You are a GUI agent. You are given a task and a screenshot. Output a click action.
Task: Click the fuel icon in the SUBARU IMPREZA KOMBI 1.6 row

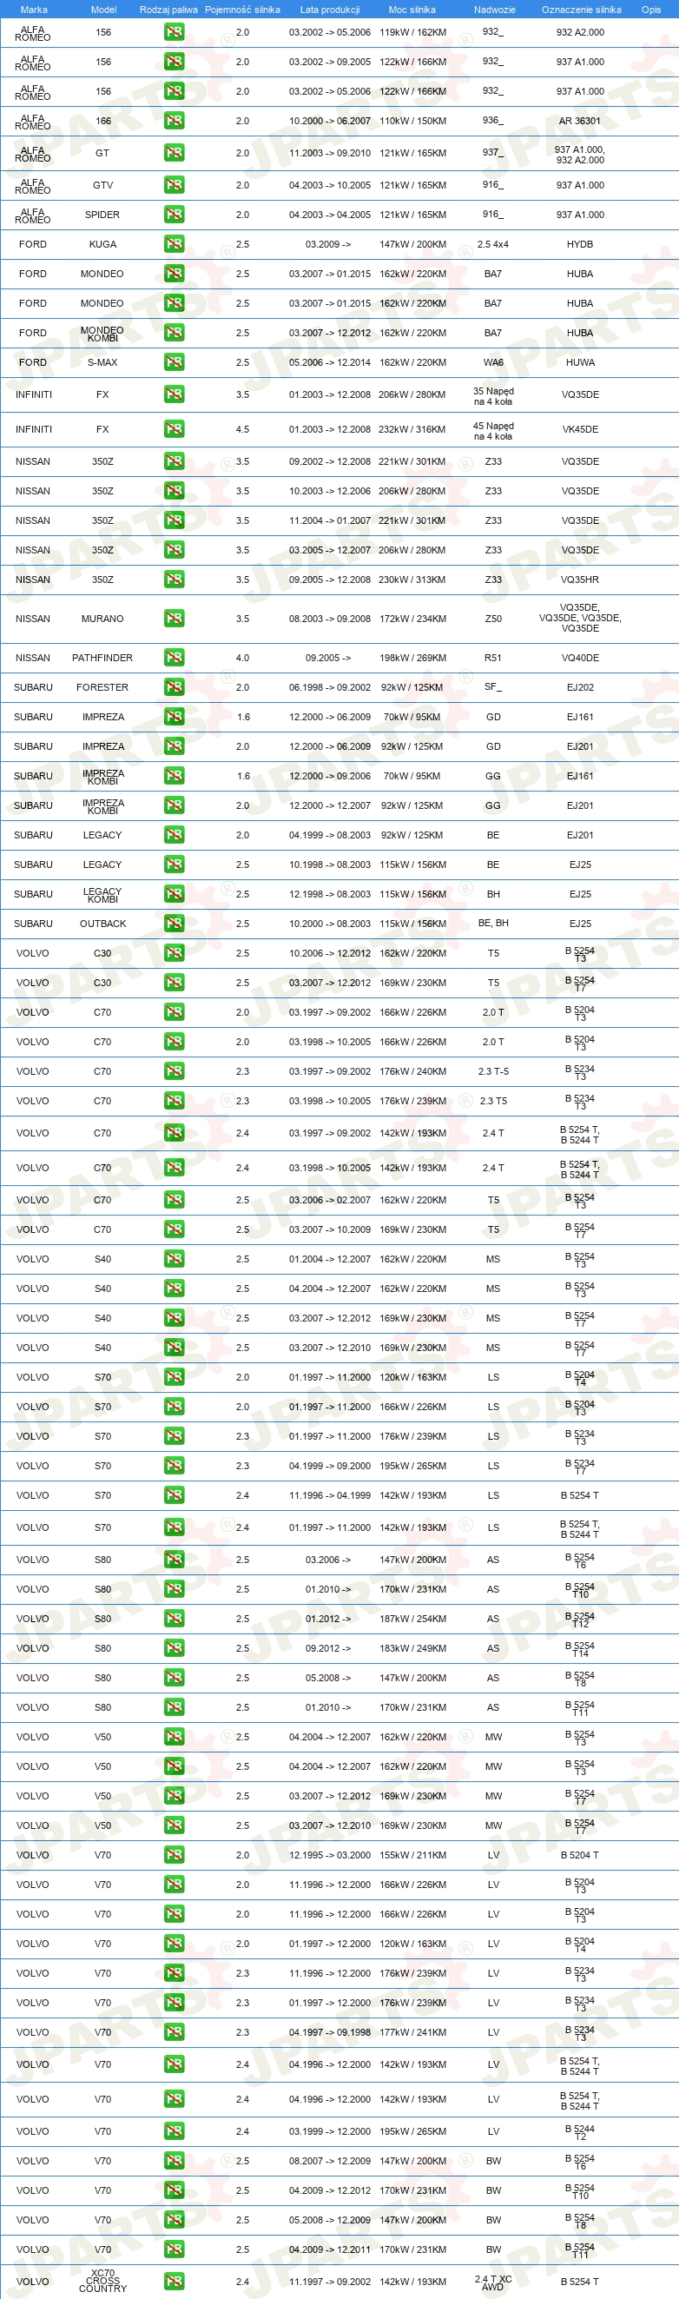click(174, 776)
